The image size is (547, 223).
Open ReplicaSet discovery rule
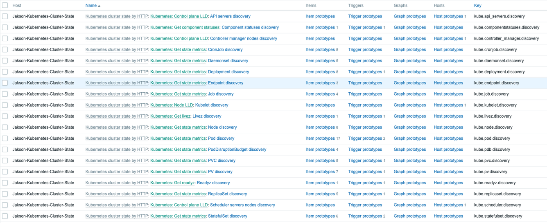point(228,194)
